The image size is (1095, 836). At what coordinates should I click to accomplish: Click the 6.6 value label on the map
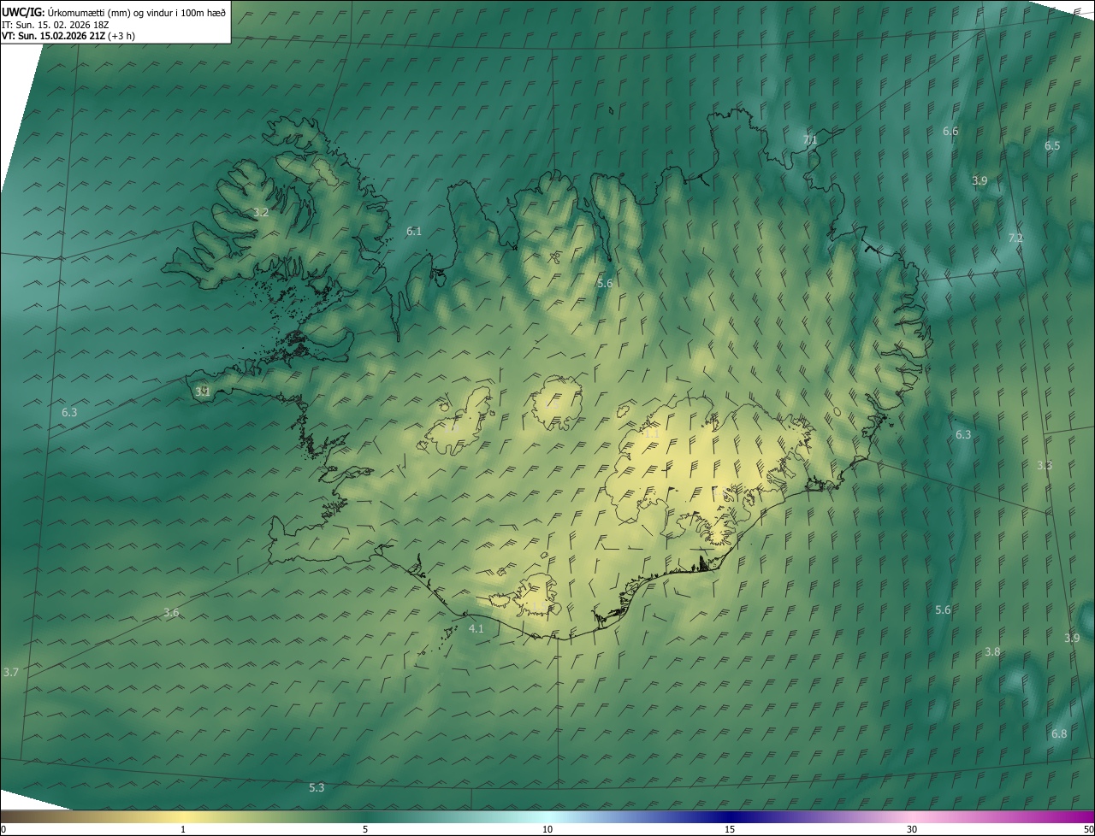point(950,131)
